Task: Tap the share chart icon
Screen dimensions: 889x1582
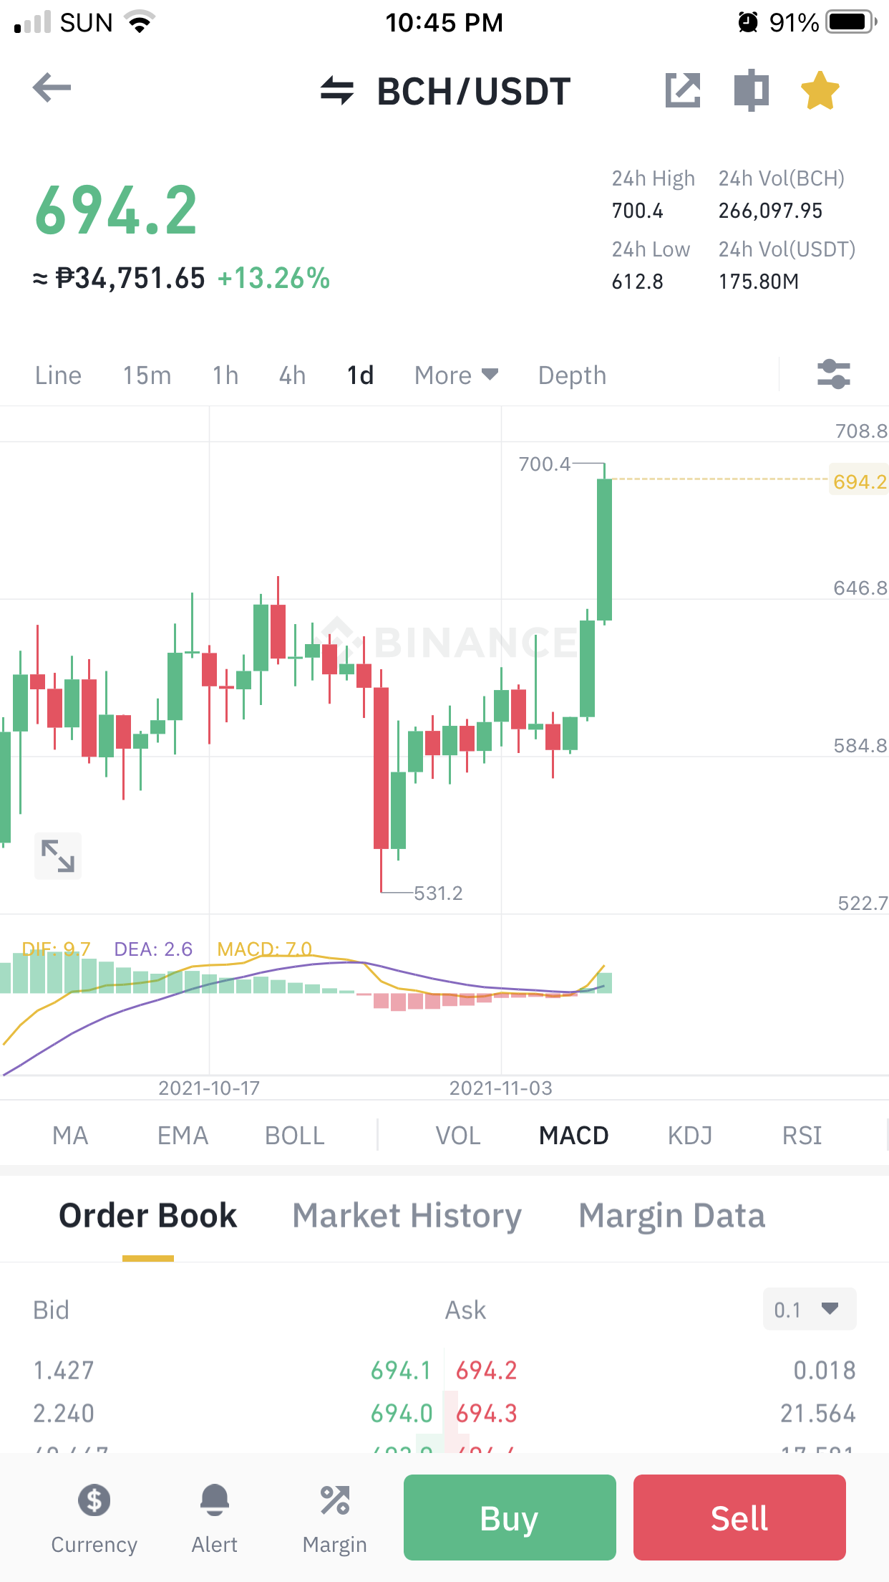Action: 683,90
